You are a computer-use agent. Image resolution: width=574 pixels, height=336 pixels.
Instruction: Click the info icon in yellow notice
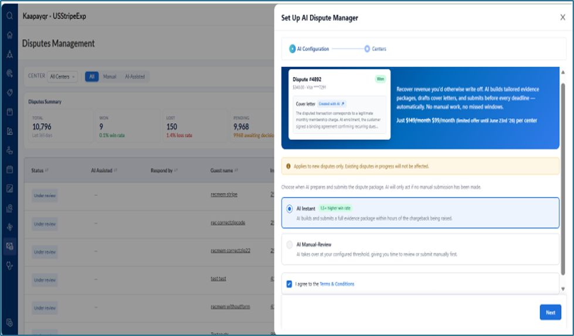(x=288, y=166)
